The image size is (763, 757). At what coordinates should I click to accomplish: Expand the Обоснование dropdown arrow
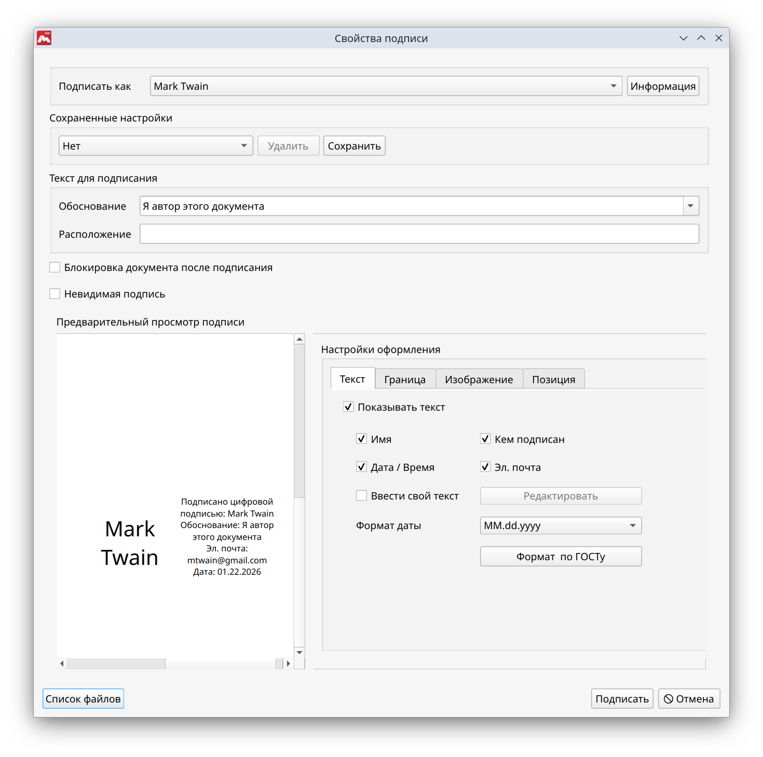[x=691, y=206]
